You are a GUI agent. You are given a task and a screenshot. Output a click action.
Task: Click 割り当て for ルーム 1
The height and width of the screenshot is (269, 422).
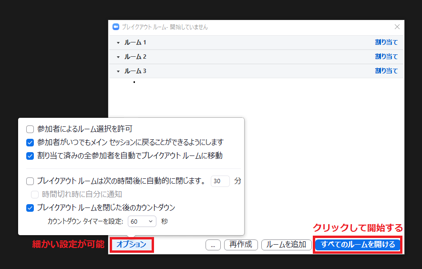click(x=386, y=42)
